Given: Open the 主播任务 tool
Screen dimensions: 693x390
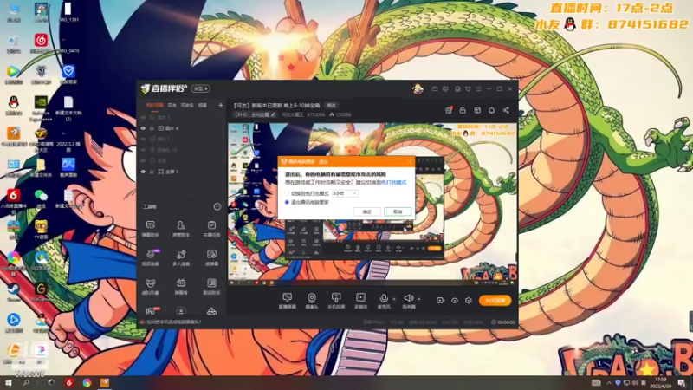Looking at the screenshot, I should tap(211, 229).
